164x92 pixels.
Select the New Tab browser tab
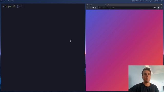(x=96, y=5)
